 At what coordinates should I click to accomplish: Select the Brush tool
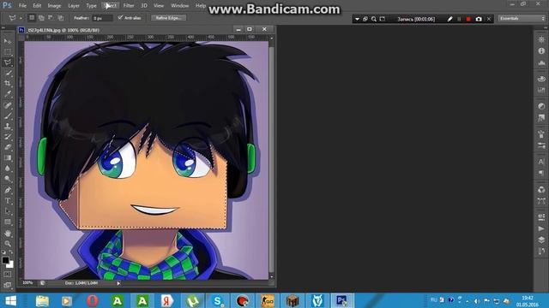click(x=8, y=115)
